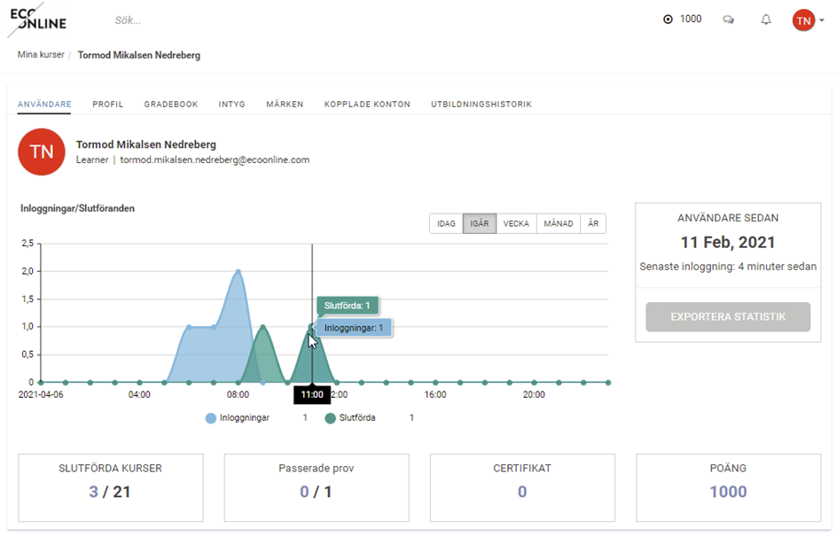Focus the Sök search field
The image size is (837, 536).
tap(128, 20)
